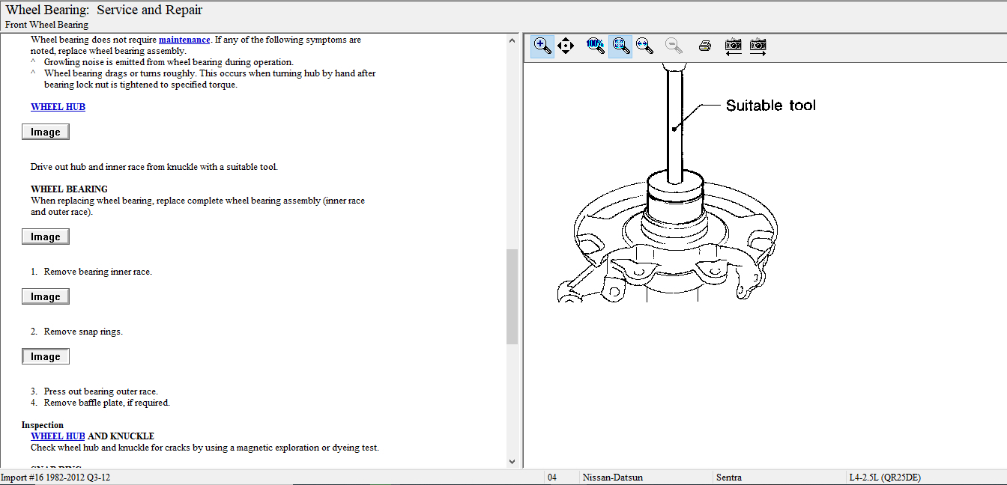This screenshot has height=485, width=1007.
Task: Click the grayed zoom out magnifier
Action: point(674,46)
